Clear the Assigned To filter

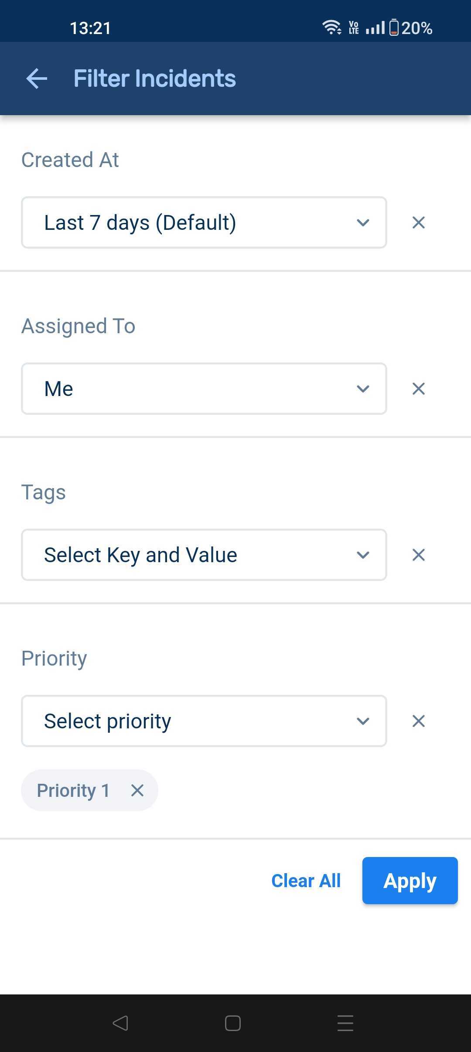pos(418,389)
